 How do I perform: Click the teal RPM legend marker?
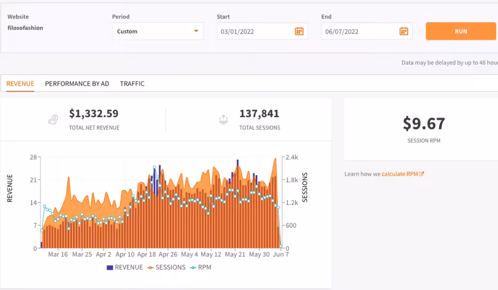(193, 268)
